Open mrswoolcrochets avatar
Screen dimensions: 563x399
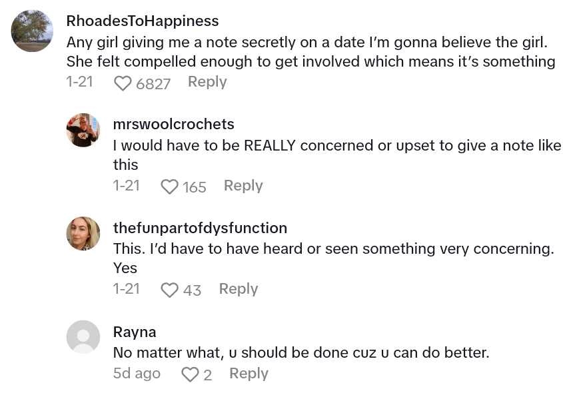click(83, 131)
